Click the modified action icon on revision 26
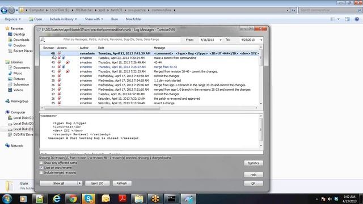 click(x=59, y=99)
